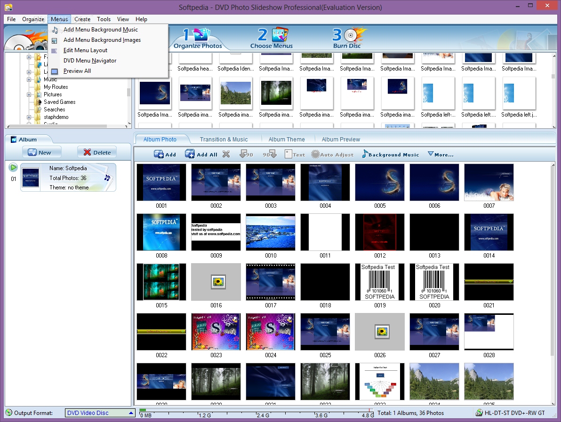The image size is (561, 422).
Task: Switch to the Album Photo tab
Action: point(160,140)
